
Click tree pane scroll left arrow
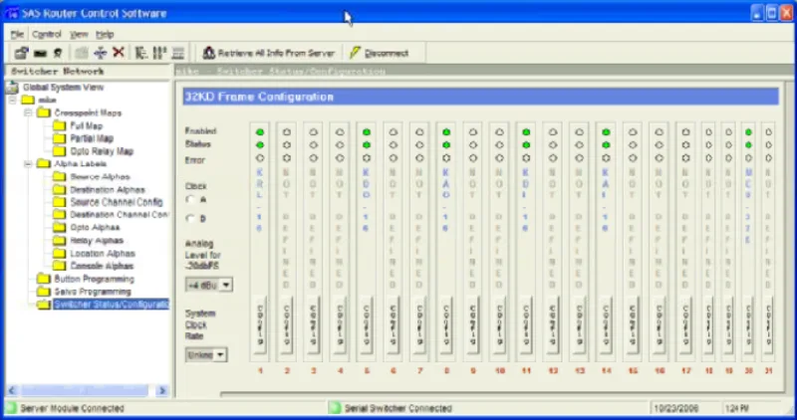pos(12,390)
